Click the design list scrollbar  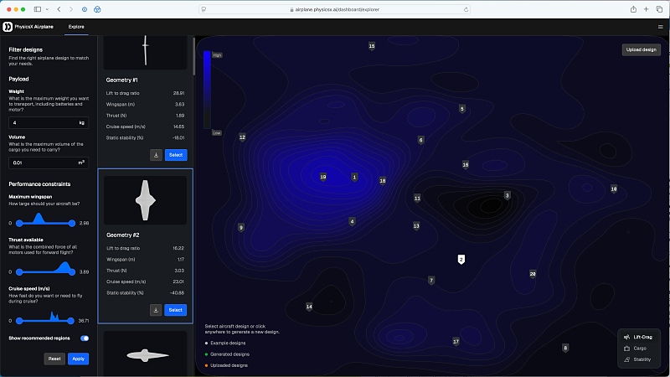194,56
